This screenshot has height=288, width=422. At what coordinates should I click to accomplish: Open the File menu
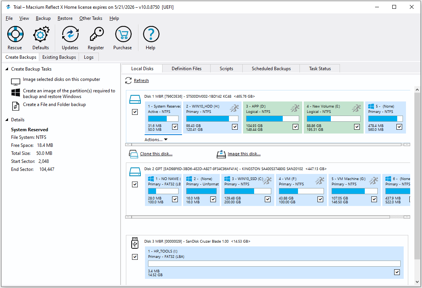pyautogui.click(x=9, y=18)
